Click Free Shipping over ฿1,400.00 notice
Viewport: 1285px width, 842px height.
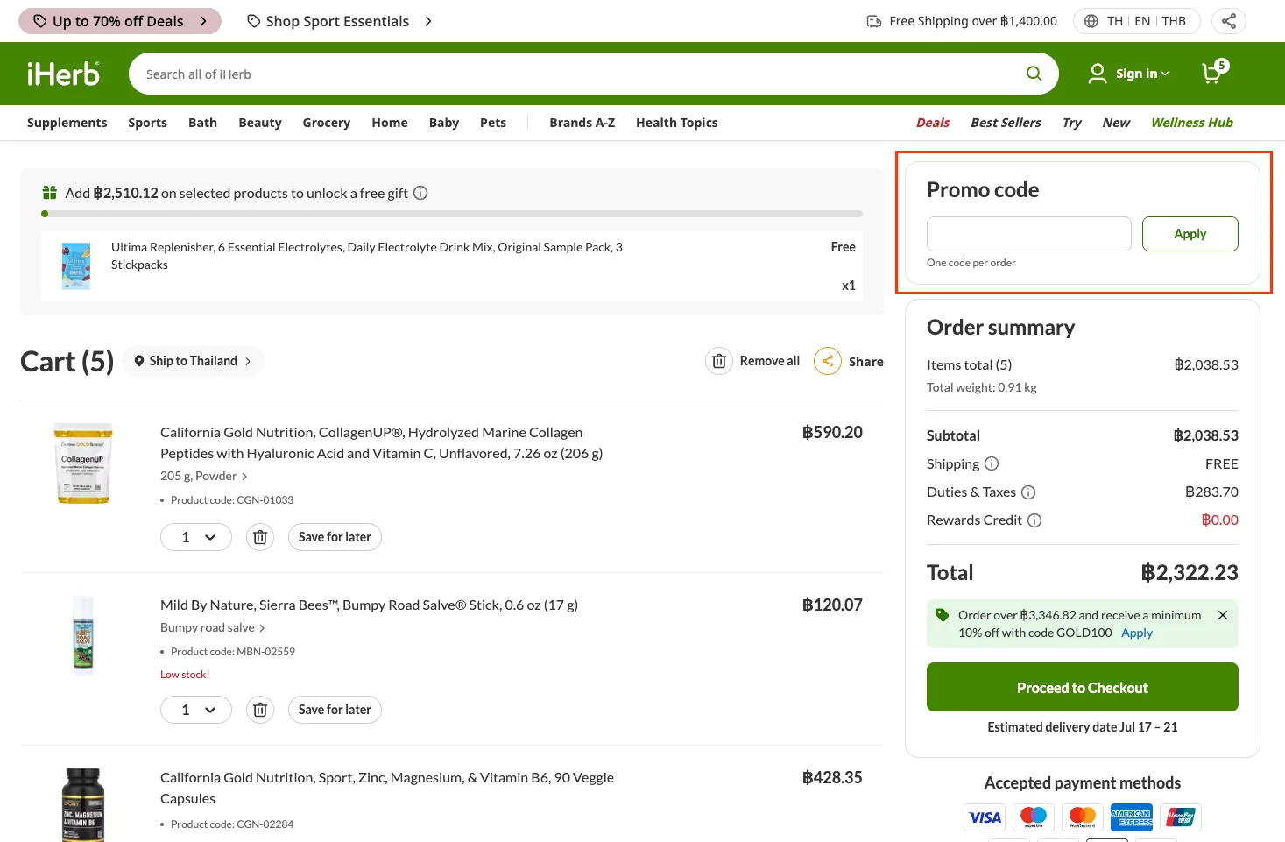click(962, 21)
